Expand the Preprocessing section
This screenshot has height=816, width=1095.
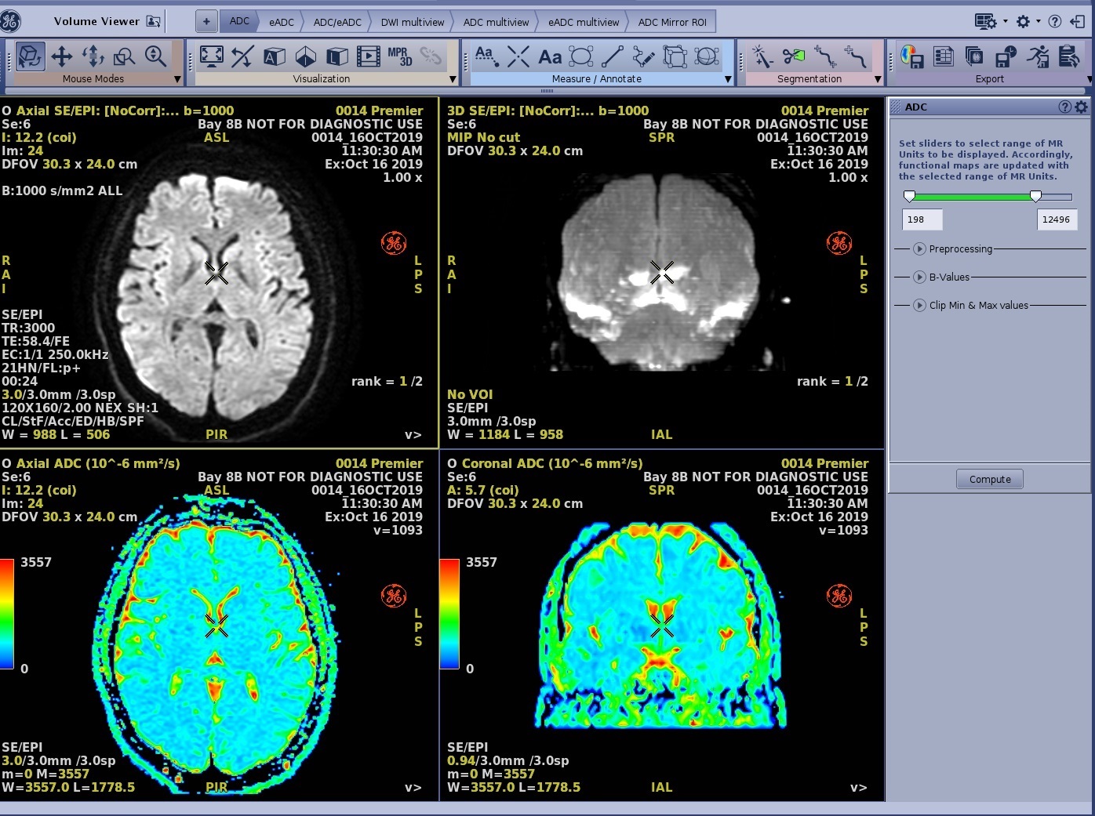(x=919, y=249)
